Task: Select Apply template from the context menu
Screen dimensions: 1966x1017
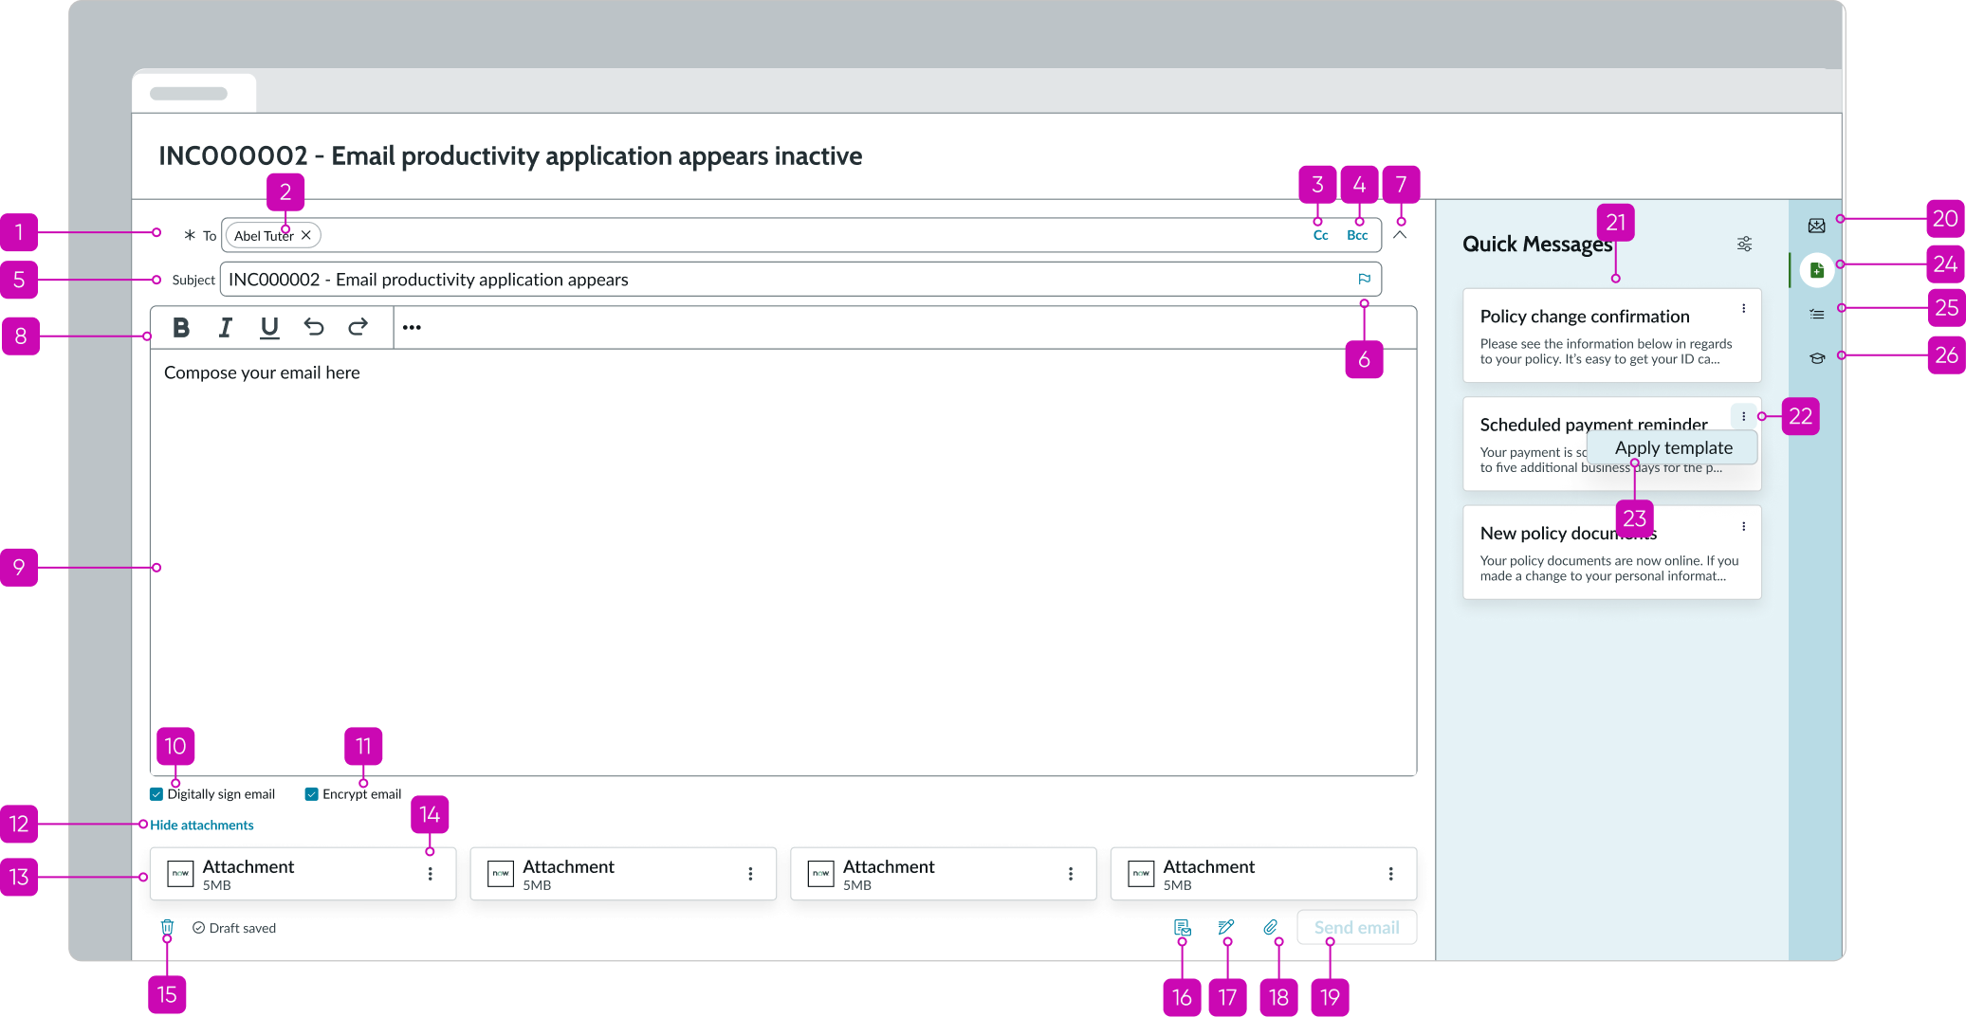Action: point(1673,447)
